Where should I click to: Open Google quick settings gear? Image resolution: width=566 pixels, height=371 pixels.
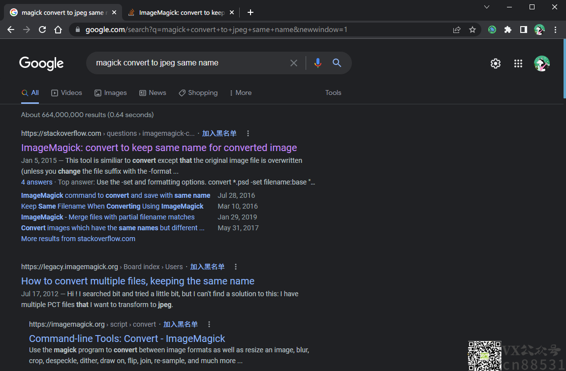[x=496, y=63]
